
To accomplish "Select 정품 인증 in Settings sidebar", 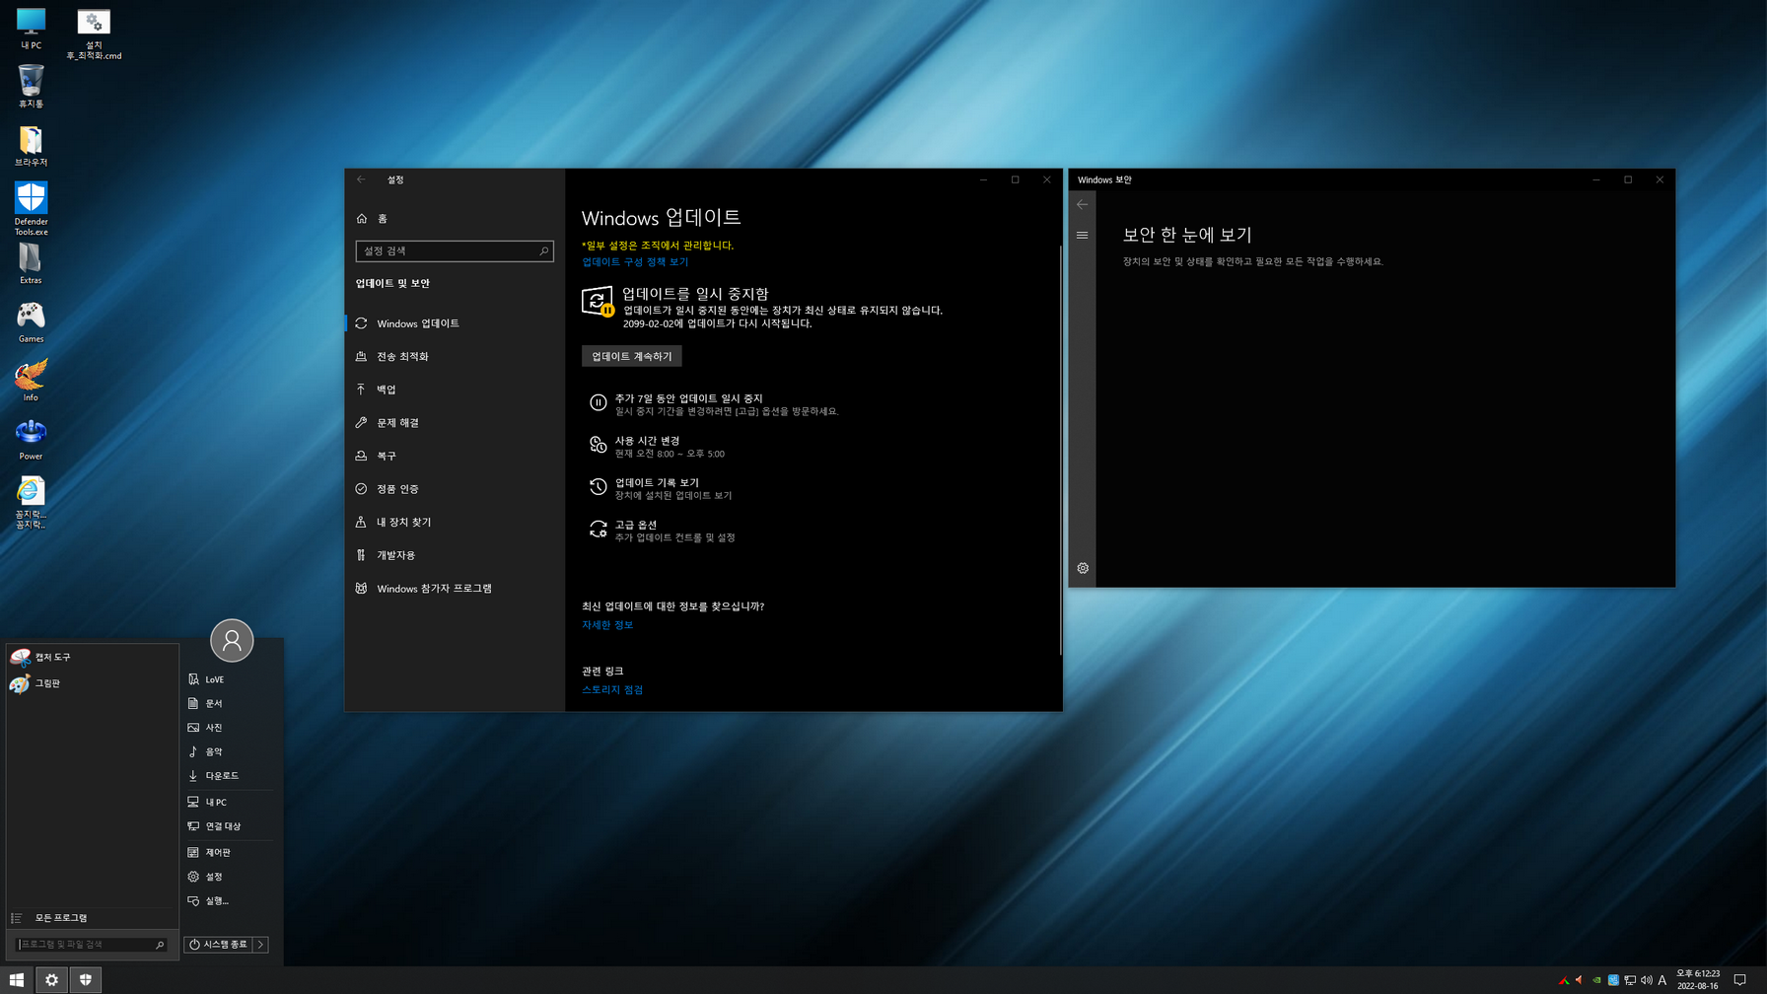I will [x=455, y=489].
